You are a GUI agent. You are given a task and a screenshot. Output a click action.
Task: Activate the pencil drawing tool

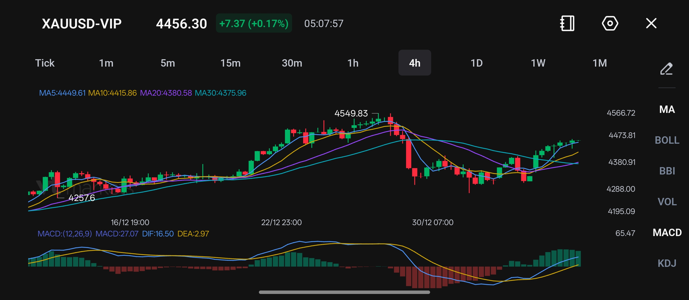666,69
